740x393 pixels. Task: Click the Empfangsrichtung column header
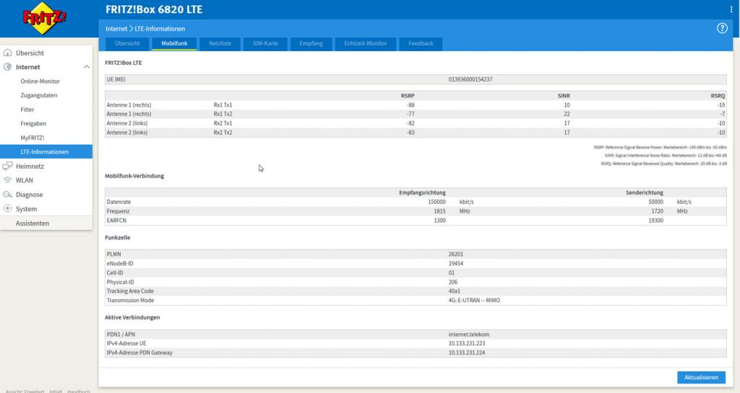[x=422, y=193]
